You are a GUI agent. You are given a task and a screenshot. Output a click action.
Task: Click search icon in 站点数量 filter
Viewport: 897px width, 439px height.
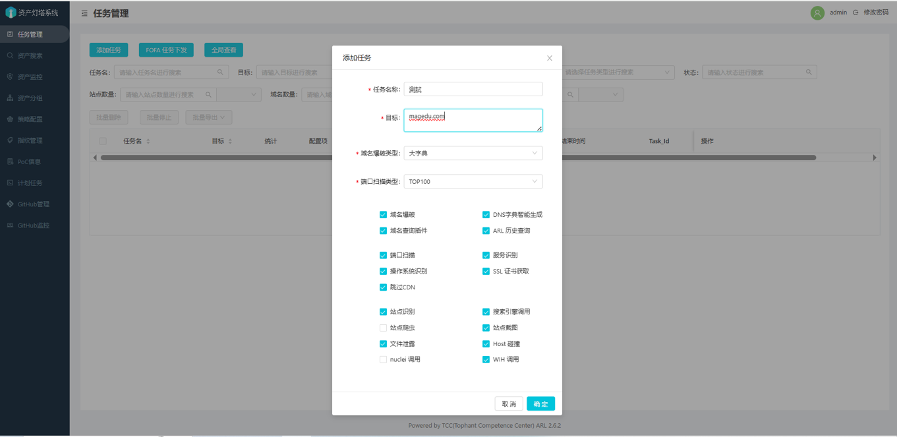coord(208,95)
